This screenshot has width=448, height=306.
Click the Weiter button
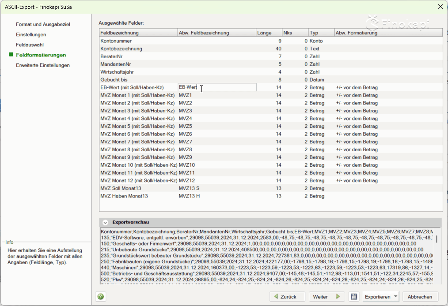(327, 297)
